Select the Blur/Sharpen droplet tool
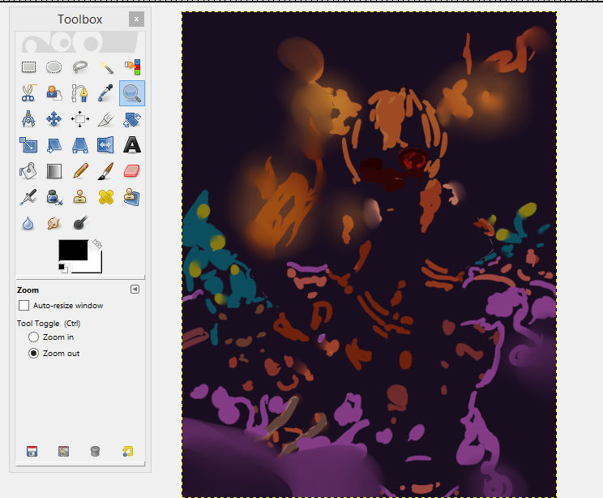Screen dimensions: 603x498 pyautogui.click(x=28, y=223)
